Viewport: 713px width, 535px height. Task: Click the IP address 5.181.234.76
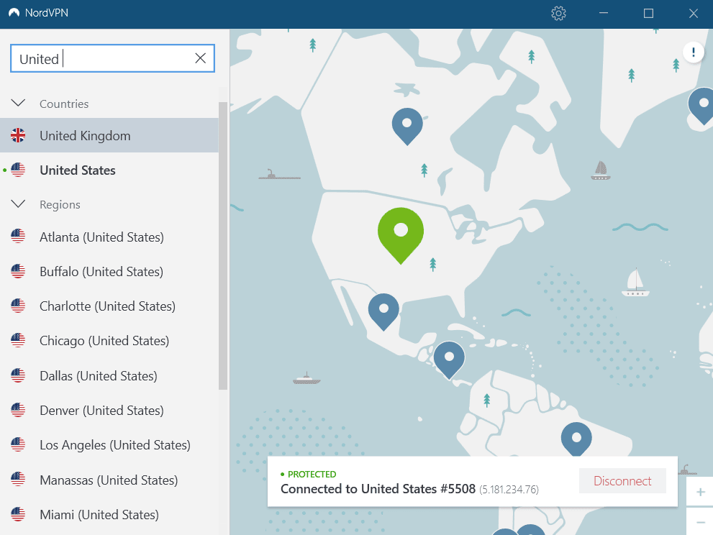tap(509, 490)
